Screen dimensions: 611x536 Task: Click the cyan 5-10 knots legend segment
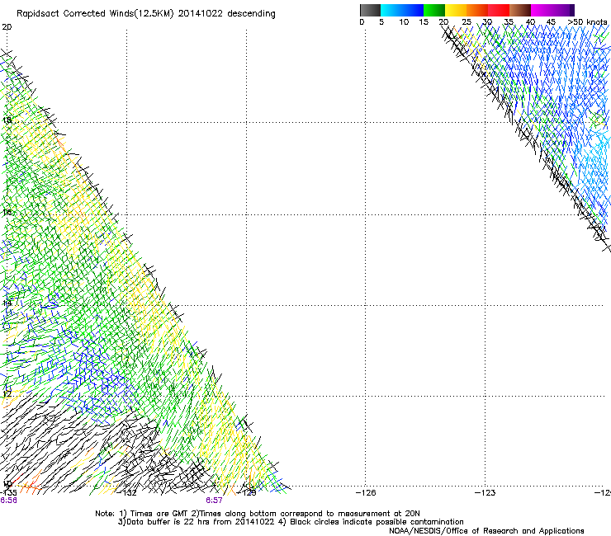coord(391,10)
